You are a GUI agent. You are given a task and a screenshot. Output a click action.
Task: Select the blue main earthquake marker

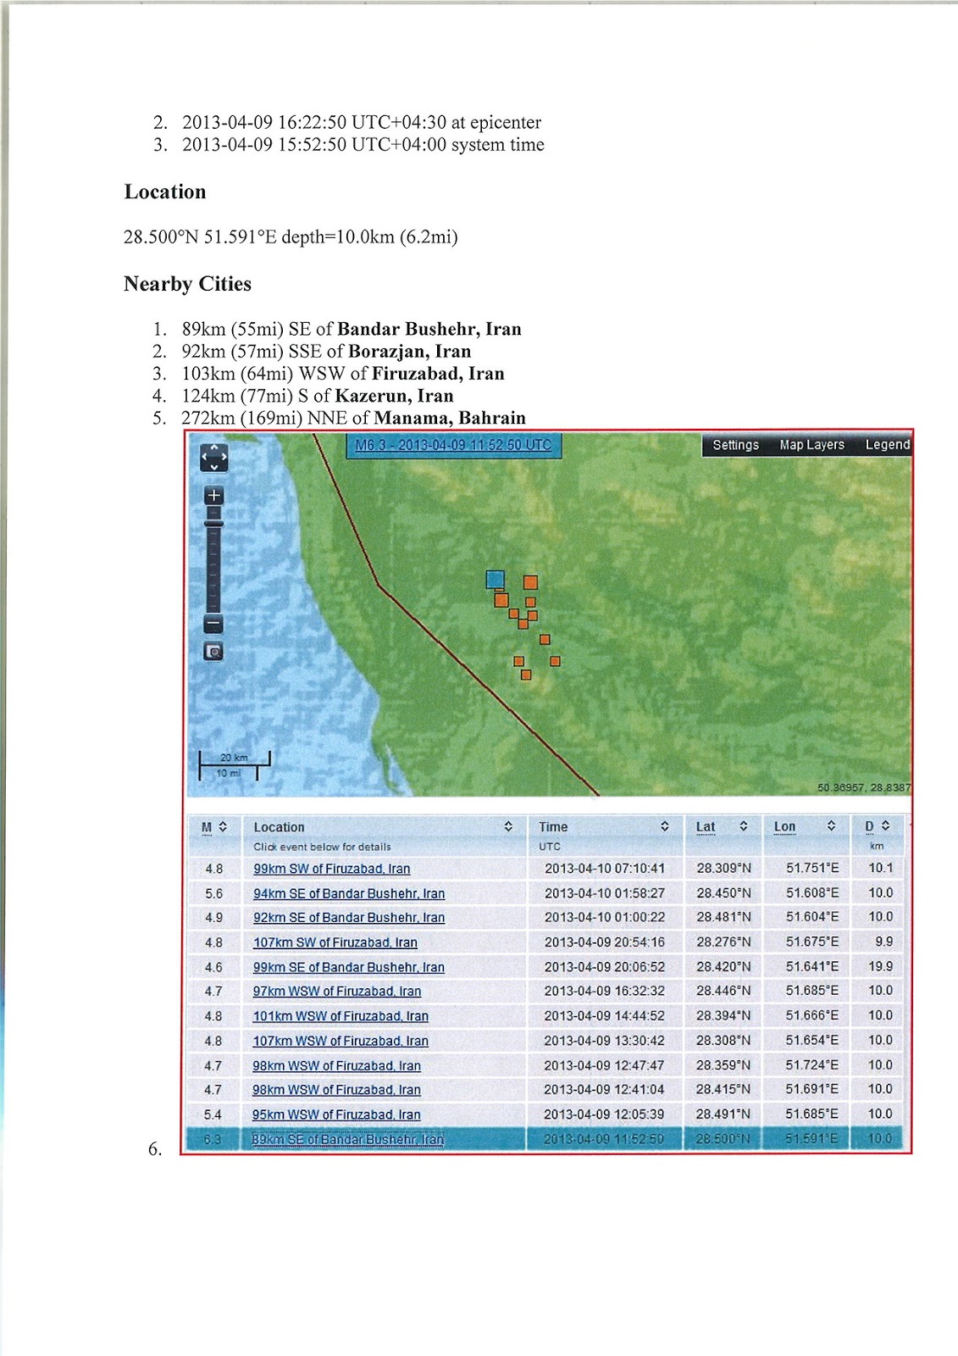point(496,580)
